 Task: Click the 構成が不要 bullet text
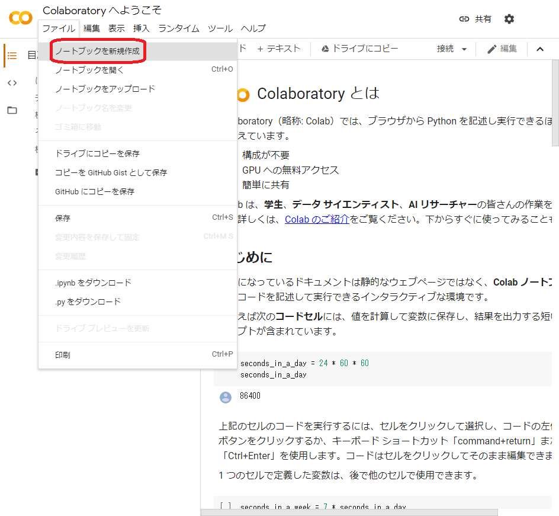pos(266,155)
